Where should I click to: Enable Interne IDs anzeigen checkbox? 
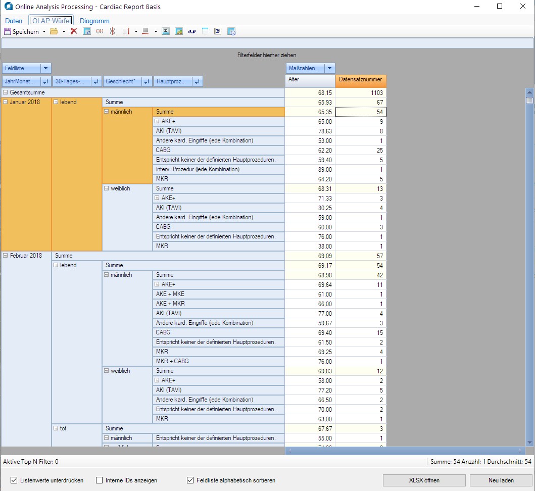pyautogui.click(x=100, y=480)
